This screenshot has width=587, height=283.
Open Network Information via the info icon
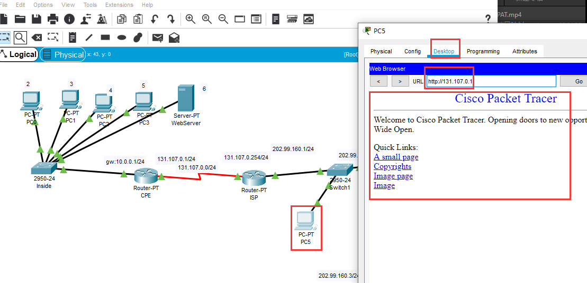click(69, 19)
